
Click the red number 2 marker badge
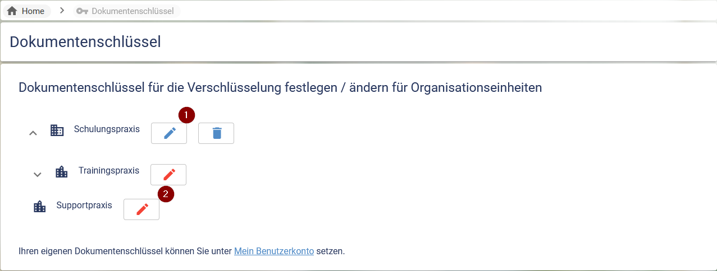coord(166,194)
